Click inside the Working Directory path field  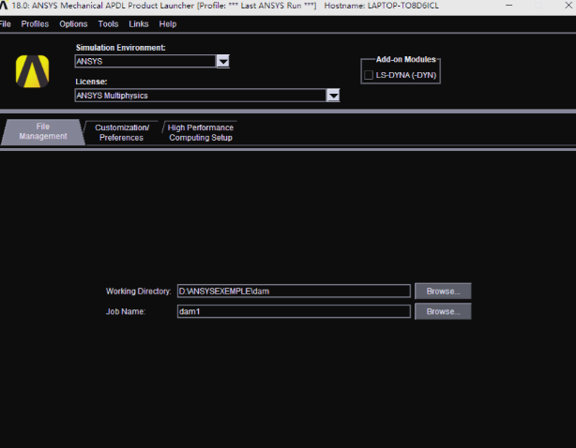point(293,291)
